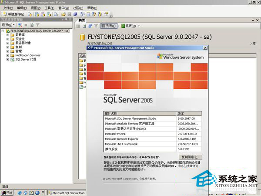Click the 开始 Start button on taskbar

[x=7, y=193]
